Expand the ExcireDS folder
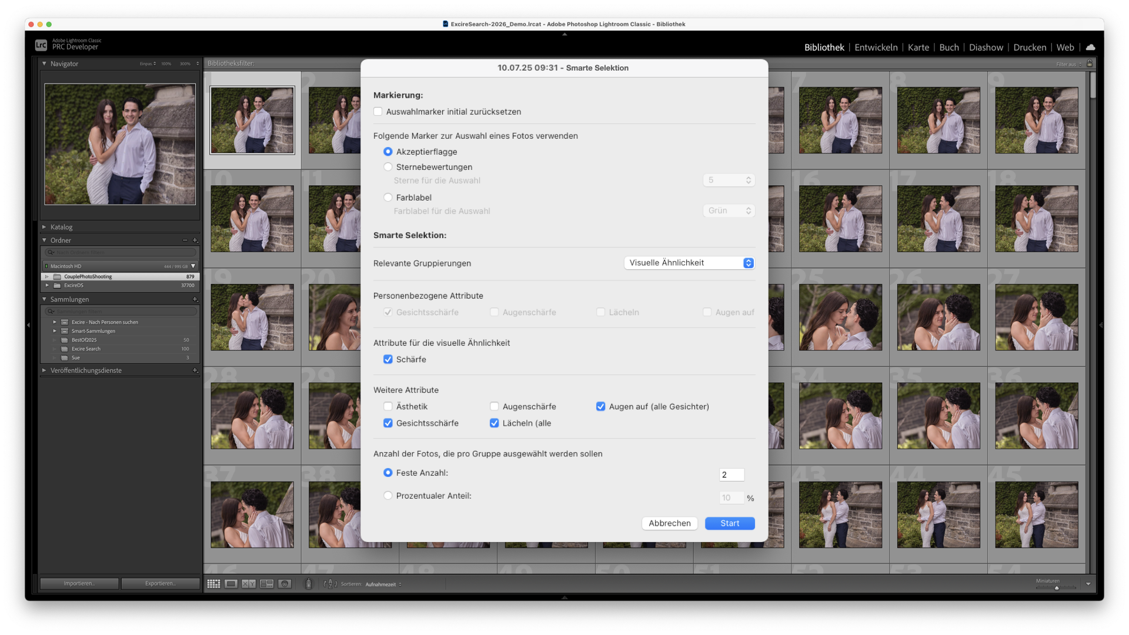 (47, 285)
